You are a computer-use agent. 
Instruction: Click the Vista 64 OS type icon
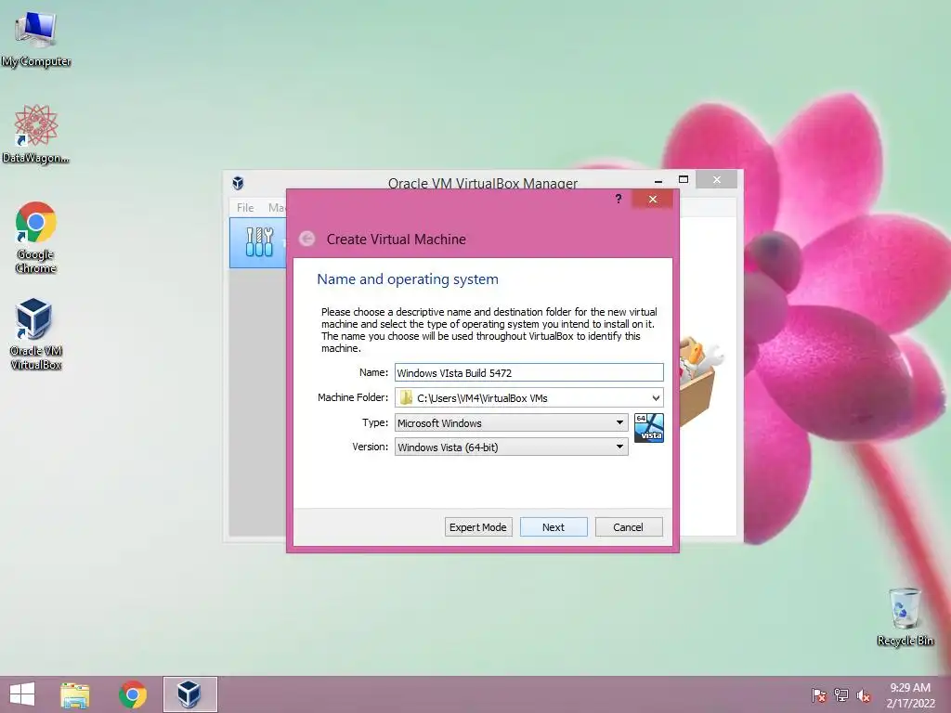649,427
